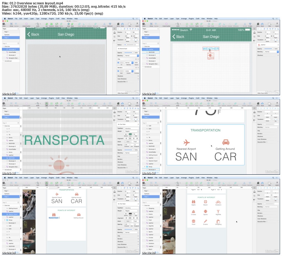Viewport: 282px width, 256px height.
Task: Choose Auto width in the 00:08:38 frame
Action: (x=128, y=221)
